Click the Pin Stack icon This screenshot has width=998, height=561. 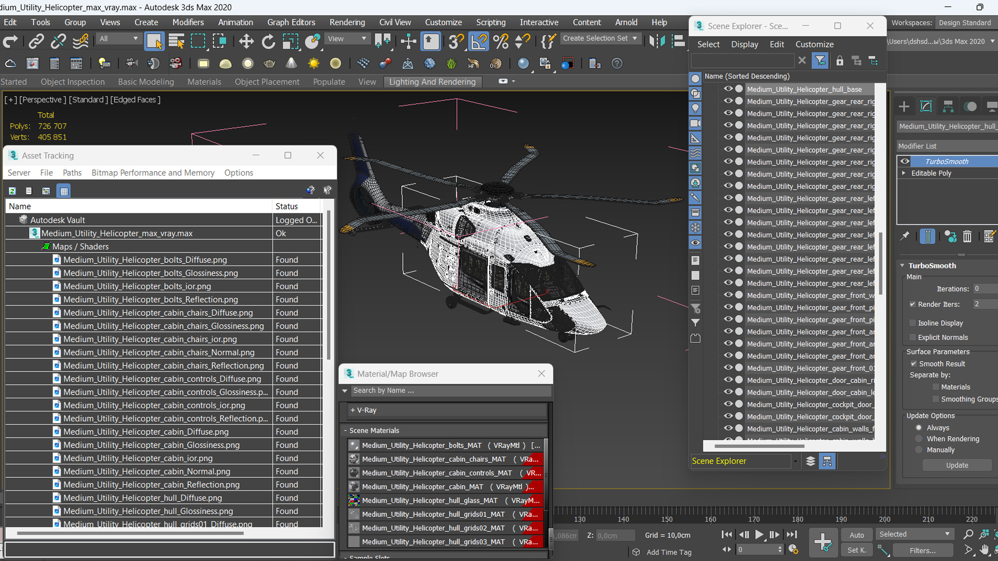coord(905,236)
